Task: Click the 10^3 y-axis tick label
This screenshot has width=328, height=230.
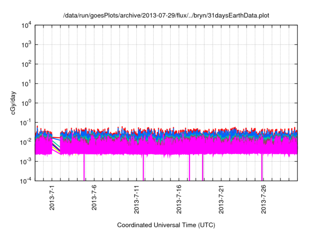Action: (27, 45)
